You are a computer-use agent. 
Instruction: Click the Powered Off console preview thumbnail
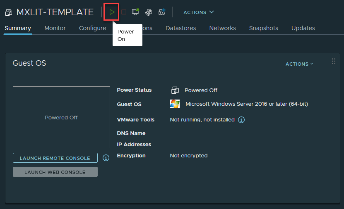(x=61, y=117)
